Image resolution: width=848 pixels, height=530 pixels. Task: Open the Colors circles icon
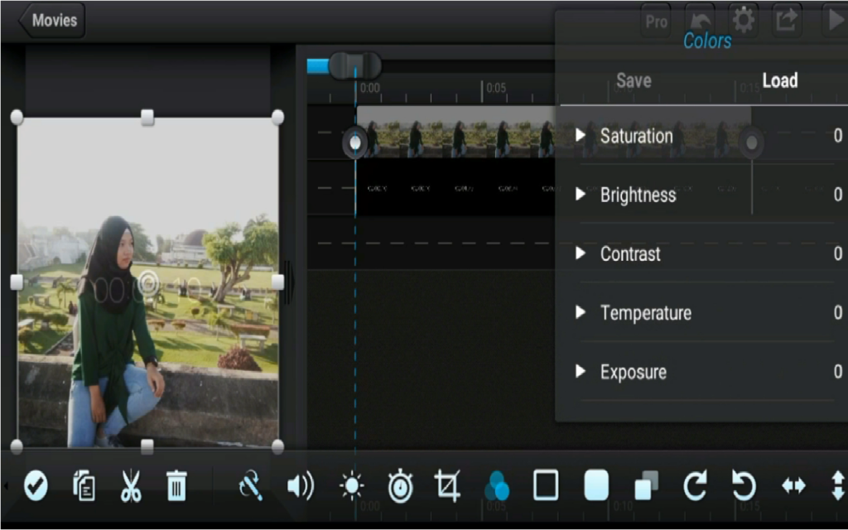coord(497,485)
